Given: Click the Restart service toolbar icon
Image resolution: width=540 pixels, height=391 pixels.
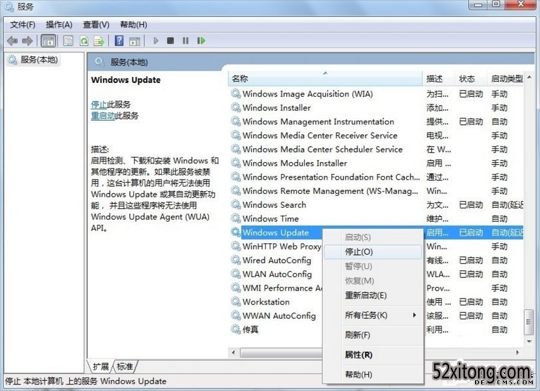Looking at the screenshot, I should pyautogui.click(x=201, y=41).
